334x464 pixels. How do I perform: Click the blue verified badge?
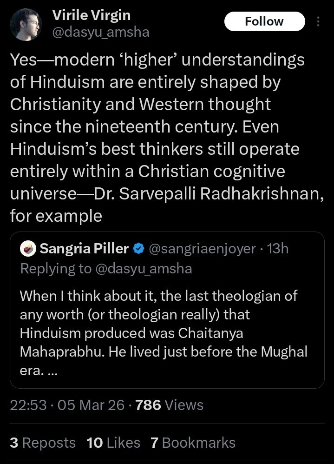[x=138, y=249]
